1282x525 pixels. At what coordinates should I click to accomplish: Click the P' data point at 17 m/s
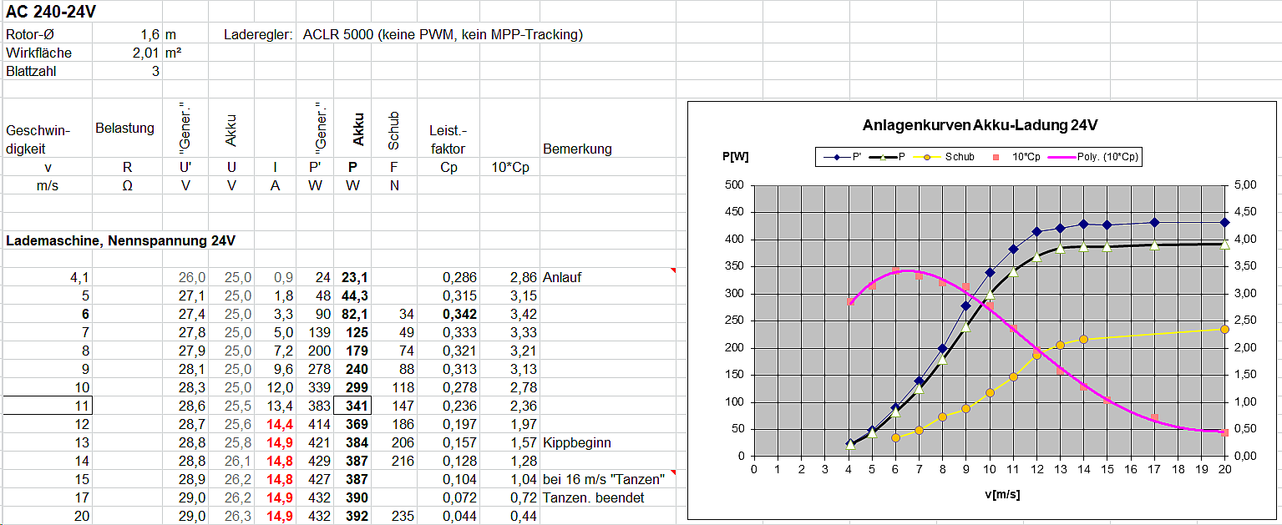[x=1154, y=222]
